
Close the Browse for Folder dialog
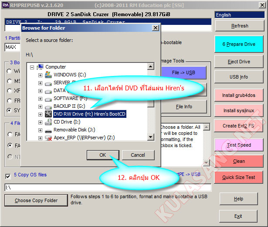click(156, 28)
